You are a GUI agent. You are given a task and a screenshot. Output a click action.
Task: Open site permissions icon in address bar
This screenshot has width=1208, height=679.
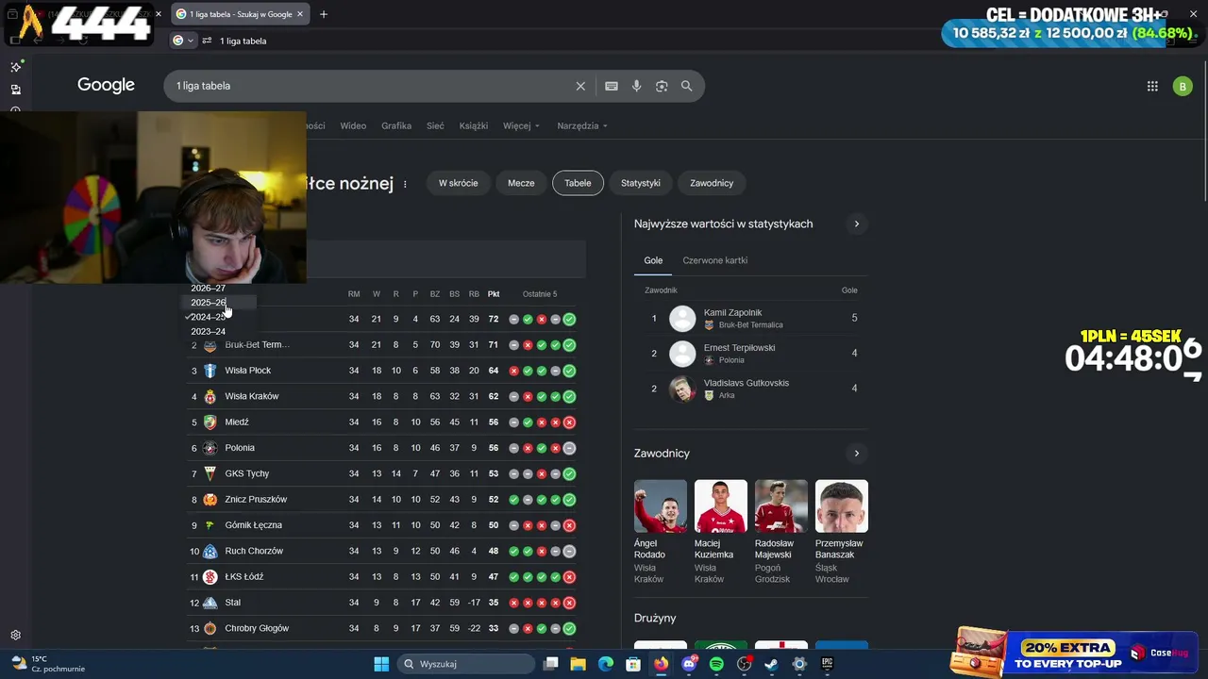[207, 41]
